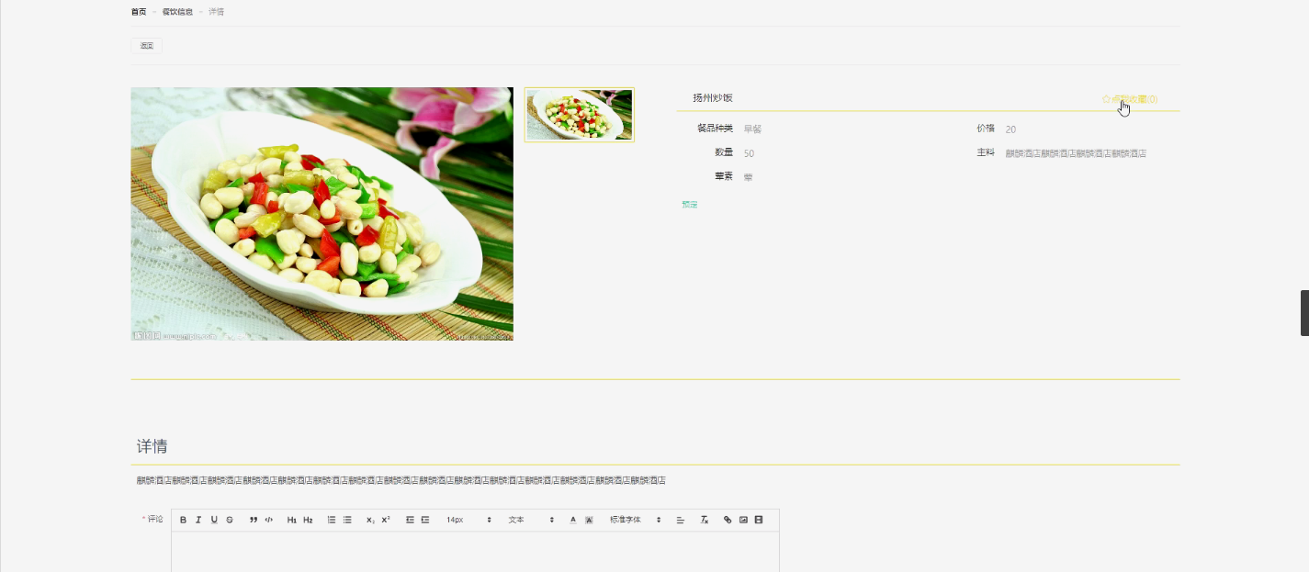Click the 主料 ingredient value text
This screenshot has width=1309, height=572.
(x=1076, y=153)
